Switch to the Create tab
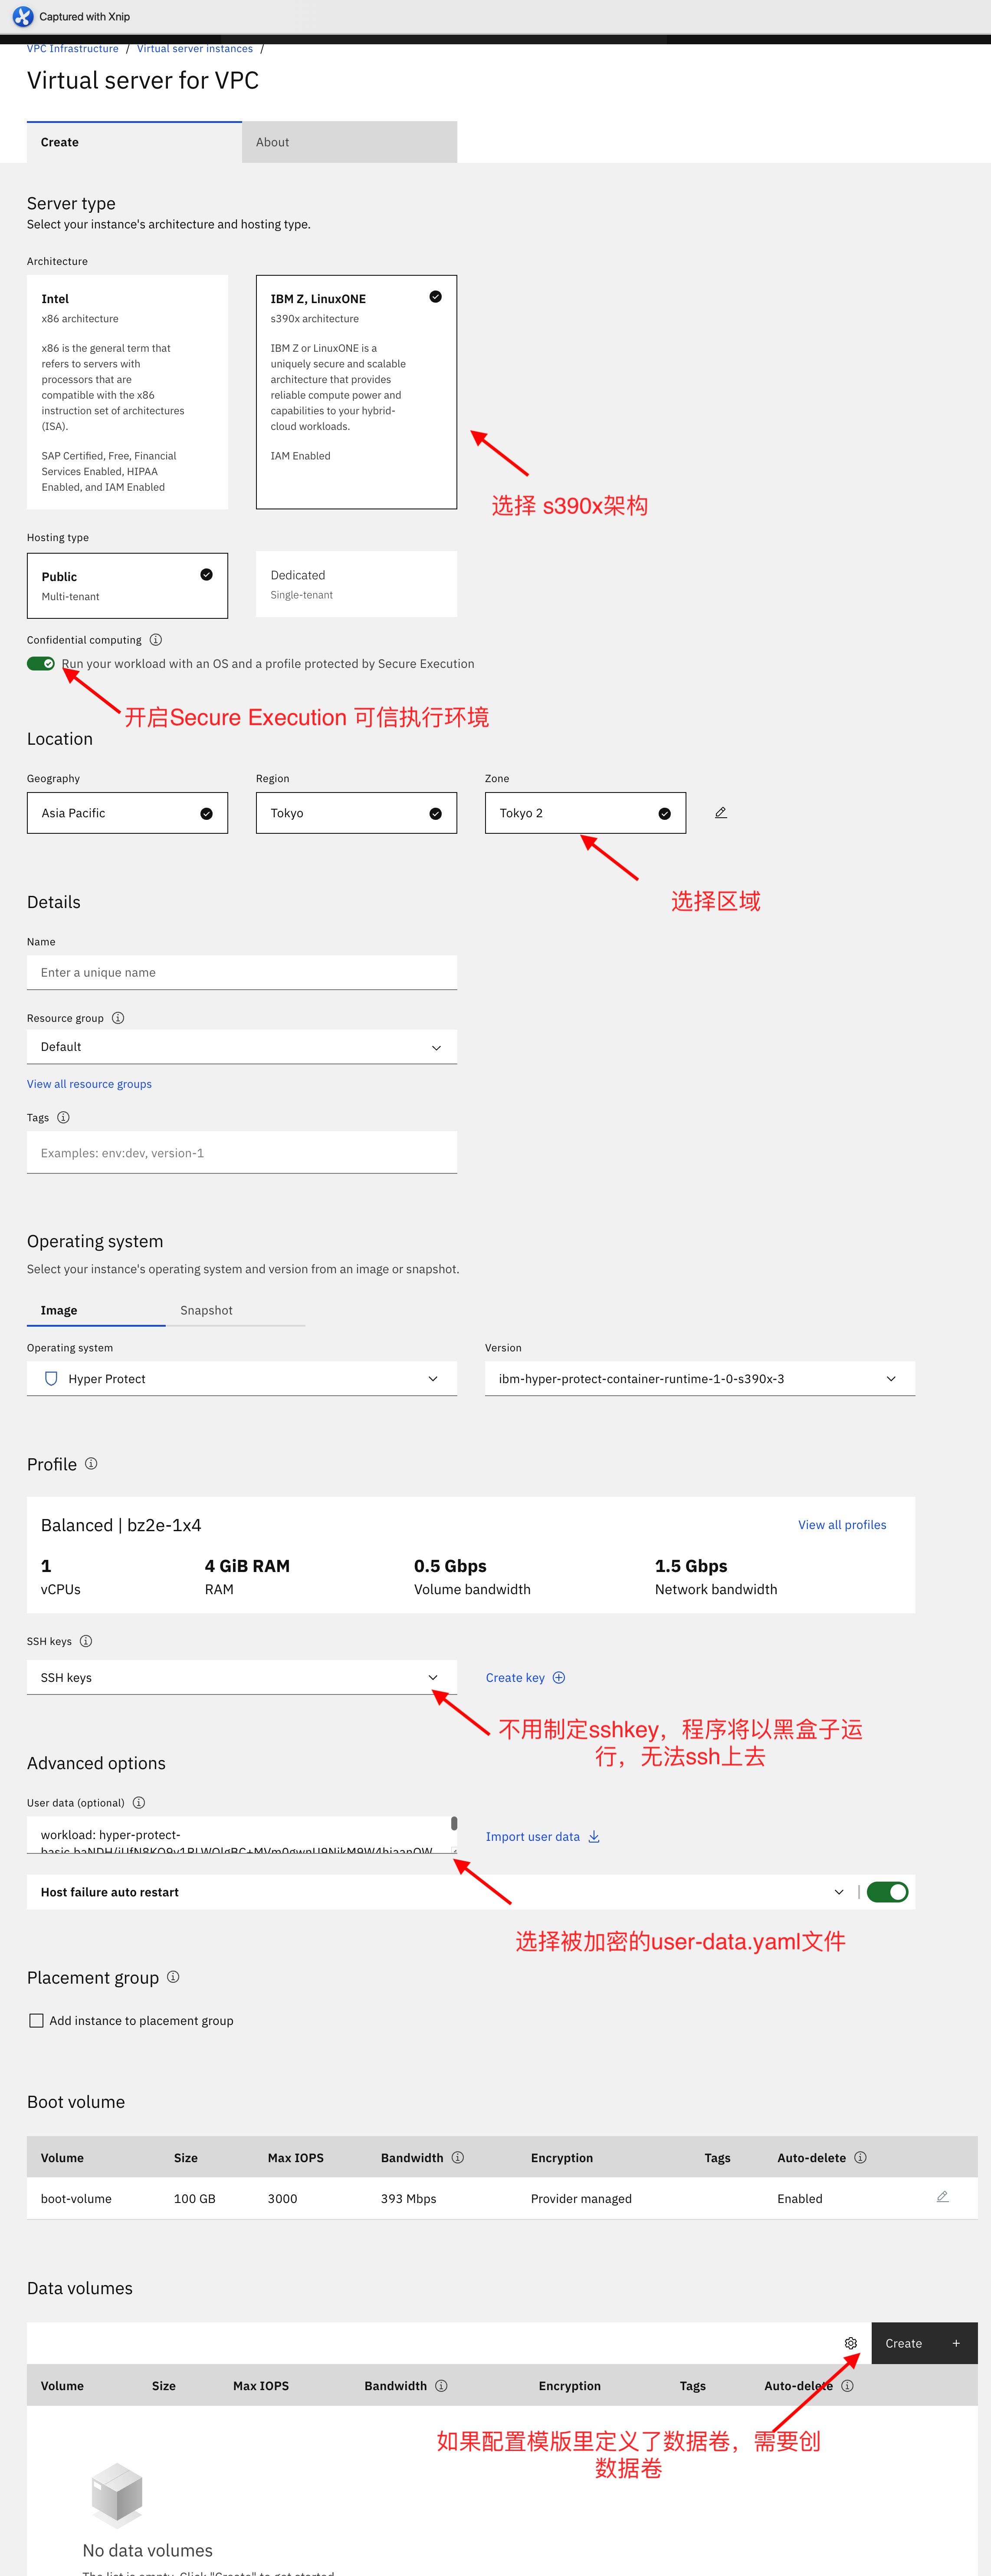The width and height of the screenshot is (991, 2576). click(135, 142)
